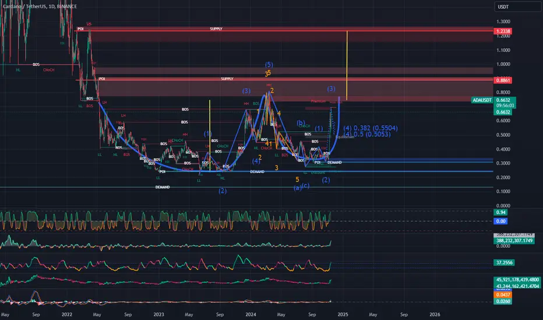Screen dimensions: 543x320
Task: Select the red 0.8861 price label
Action: [503, 80]
